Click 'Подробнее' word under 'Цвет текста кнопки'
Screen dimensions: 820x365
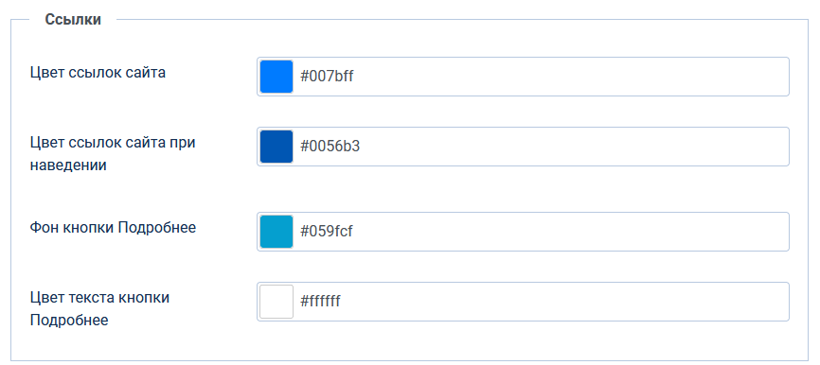69,321
